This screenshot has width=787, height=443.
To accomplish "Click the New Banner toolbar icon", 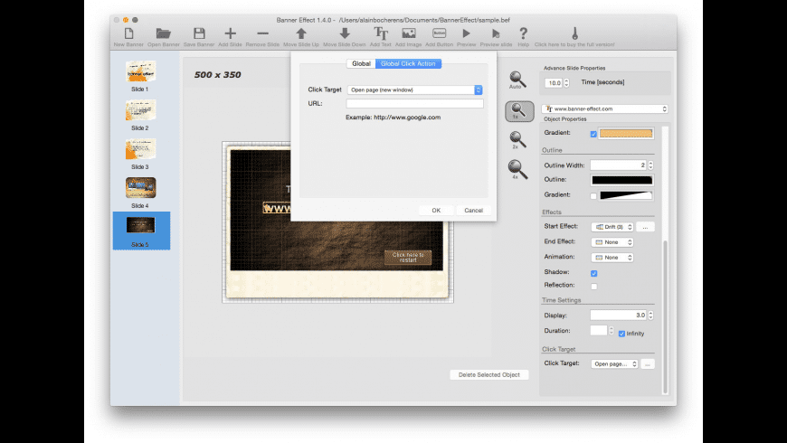I will click(x=129, y=33).
